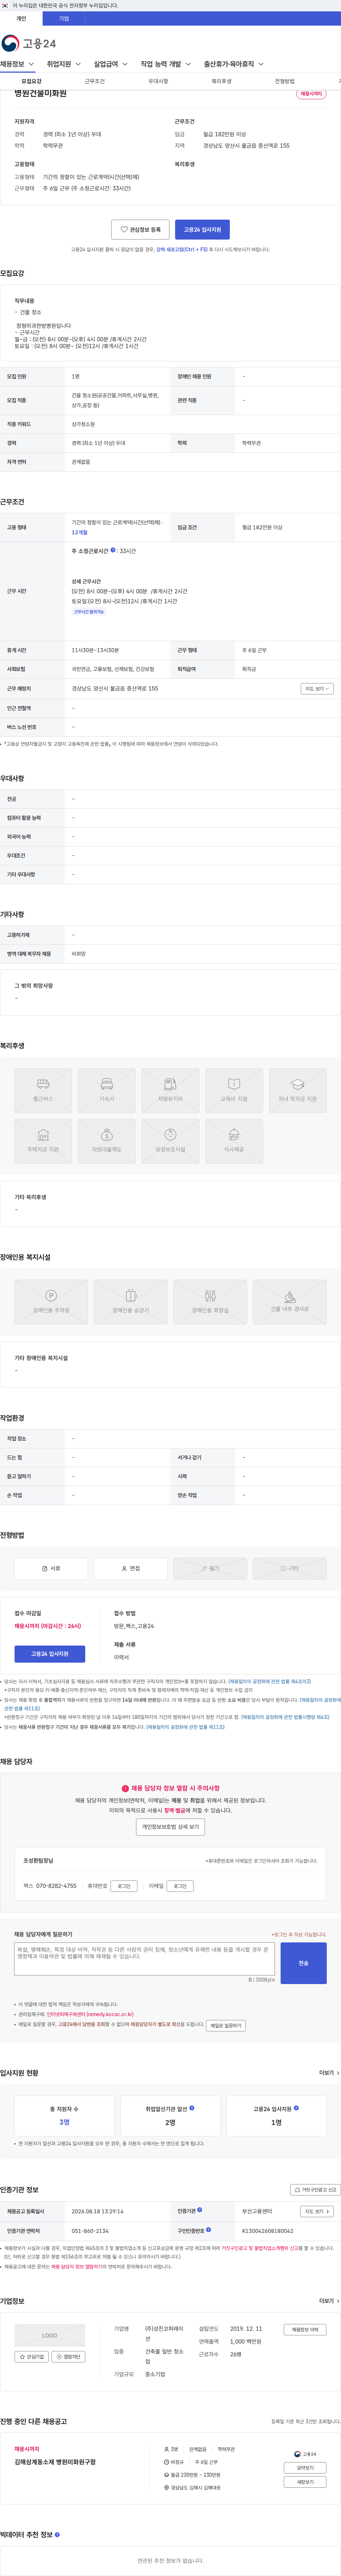Go to the 근무조건 section tab

click(95, 81)
